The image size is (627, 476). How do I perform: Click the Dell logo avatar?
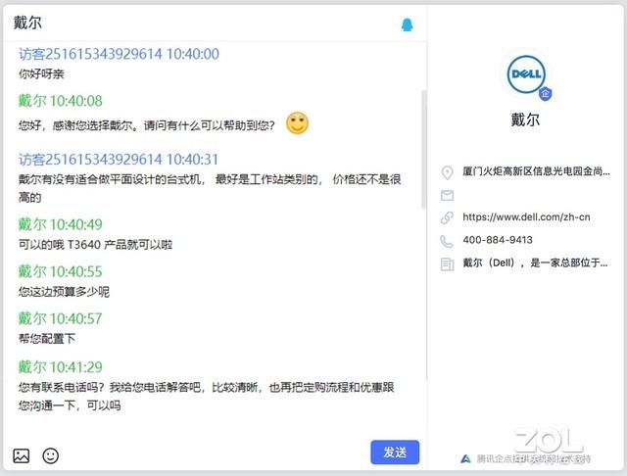point(526,74)
